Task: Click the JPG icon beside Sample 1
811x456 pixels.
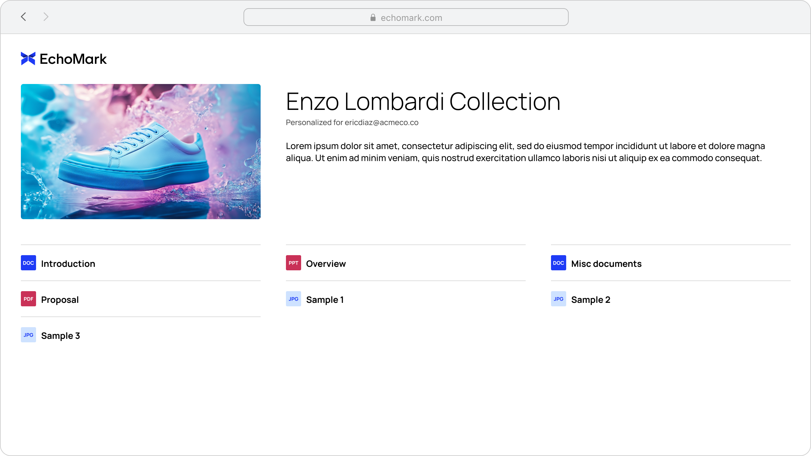Action: tap(294, 299)
